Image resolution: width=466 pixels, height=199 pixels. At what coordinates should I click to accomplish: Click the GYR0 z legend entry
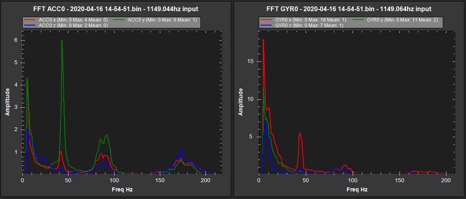(302, 26)
